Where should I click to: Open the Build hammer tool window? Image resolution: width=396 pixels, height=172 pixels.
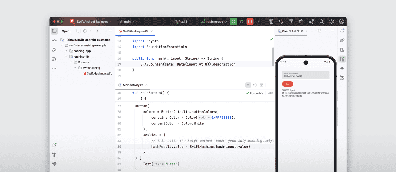[54, 154]
